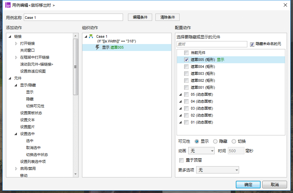
Task: Cancel with the 取消 button
Action: coord(274,185)
